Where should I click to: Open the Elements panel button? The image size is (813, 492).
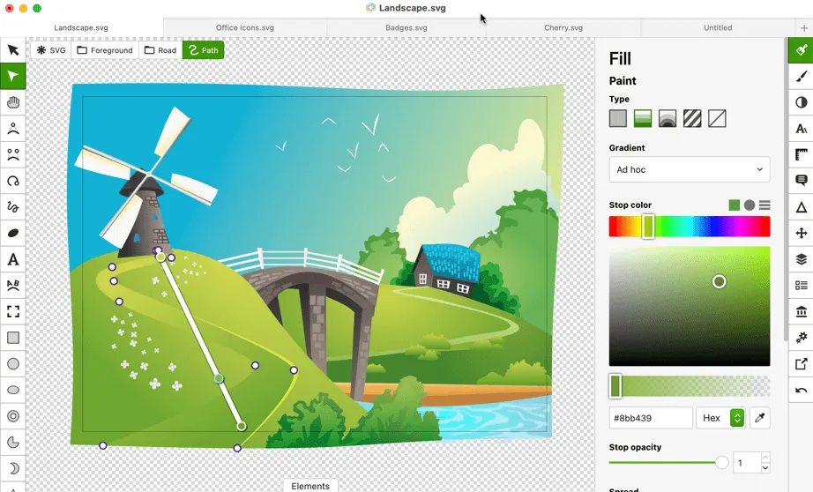(310, 486)
